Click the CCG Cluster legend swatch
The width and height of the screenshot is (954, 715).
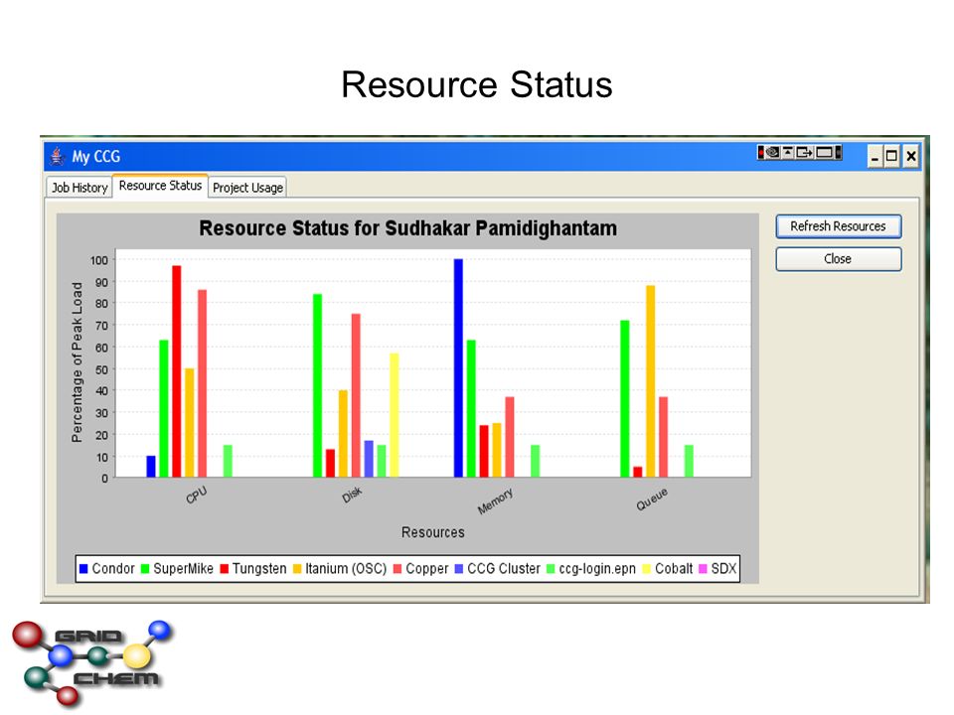point(459,568)
